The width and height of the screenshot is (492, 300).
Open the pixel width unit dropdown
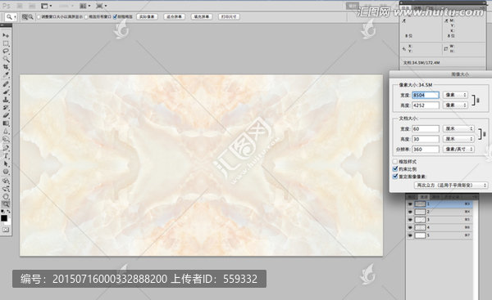(455, 95)
